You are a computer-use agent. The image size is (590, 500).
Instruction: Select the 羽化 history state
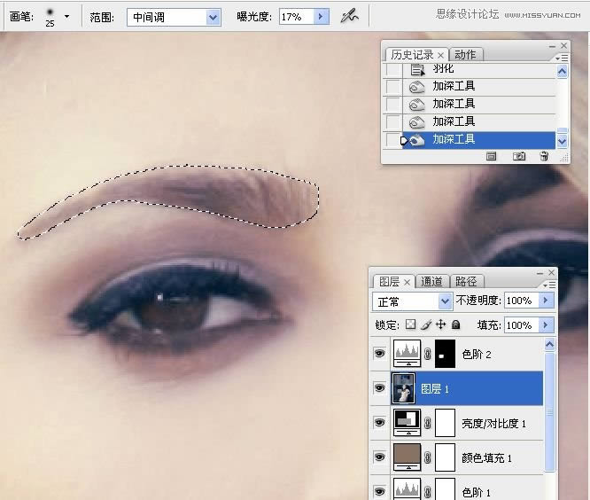click(443, 69)
